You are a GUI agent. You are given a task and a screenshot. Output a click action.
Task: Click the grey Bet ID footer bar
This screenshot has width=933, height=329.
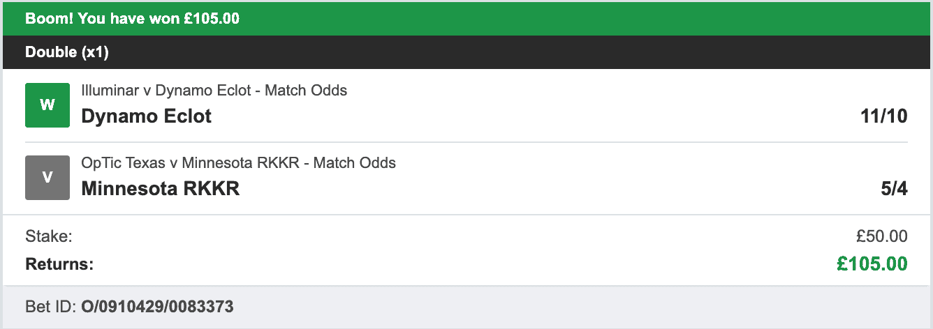point(559,306)
